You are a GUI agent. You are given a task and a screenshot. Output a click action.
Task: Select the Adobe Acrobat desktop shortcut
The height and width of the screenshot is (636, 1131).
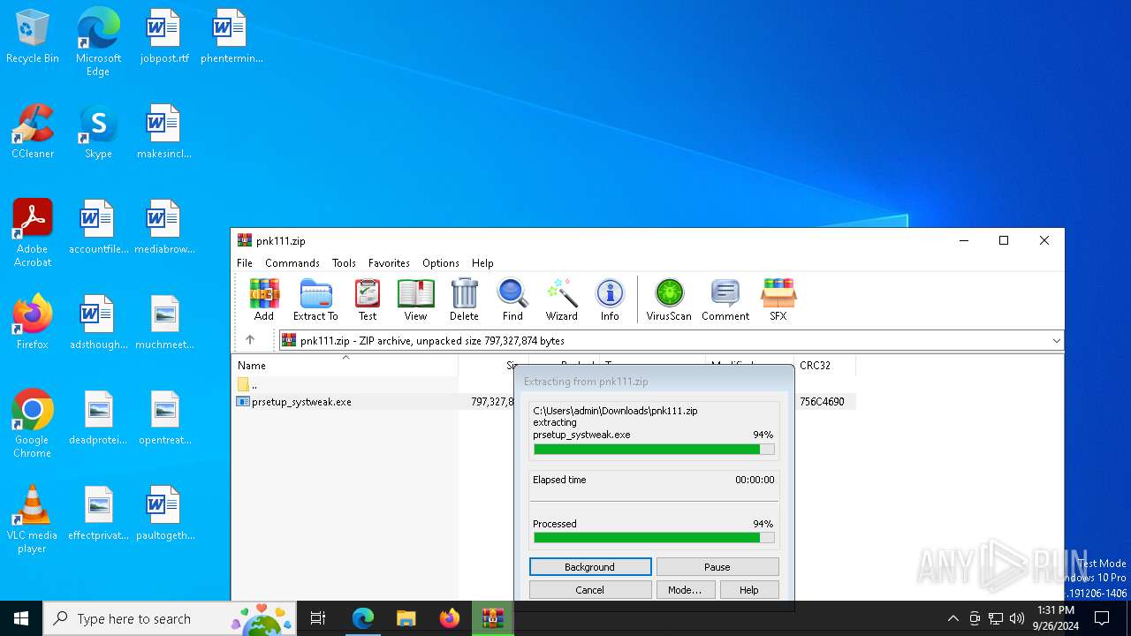33,233
